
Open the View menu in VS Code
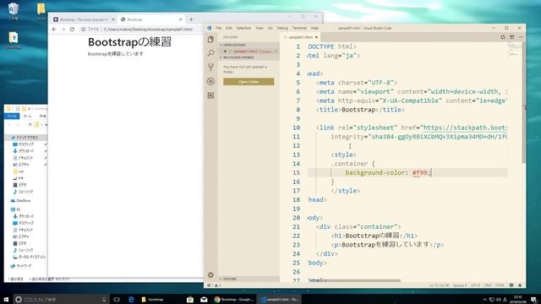pos(260,28)
